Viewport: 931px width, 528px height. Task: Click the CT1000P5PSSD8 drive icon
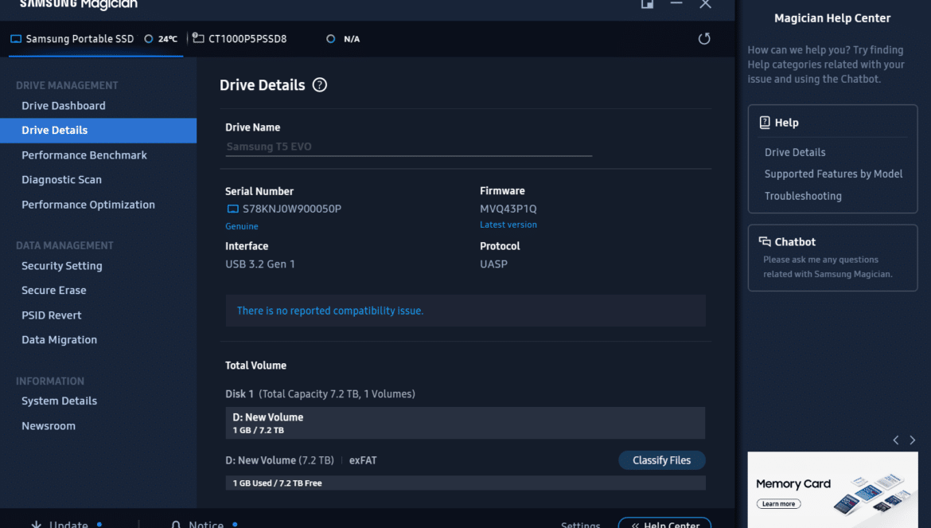(198, 38)
